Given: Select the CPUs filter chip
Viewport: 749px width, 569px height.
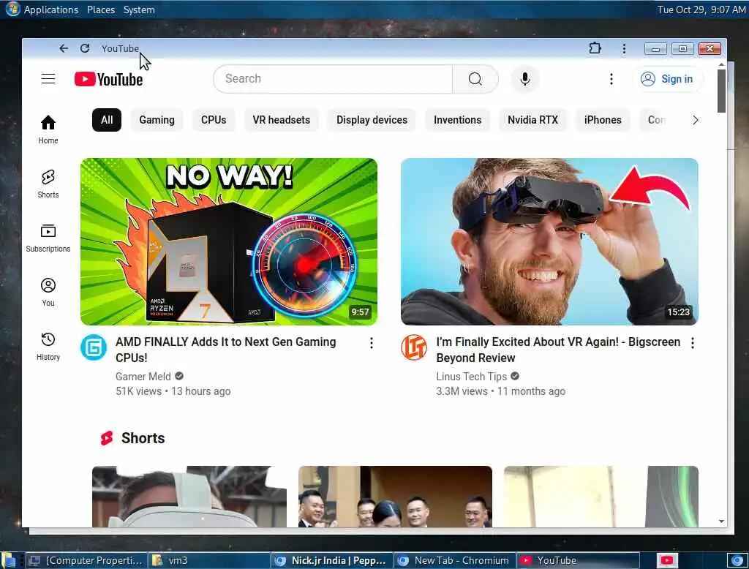Looking at the screenshot, I should 214,120.
